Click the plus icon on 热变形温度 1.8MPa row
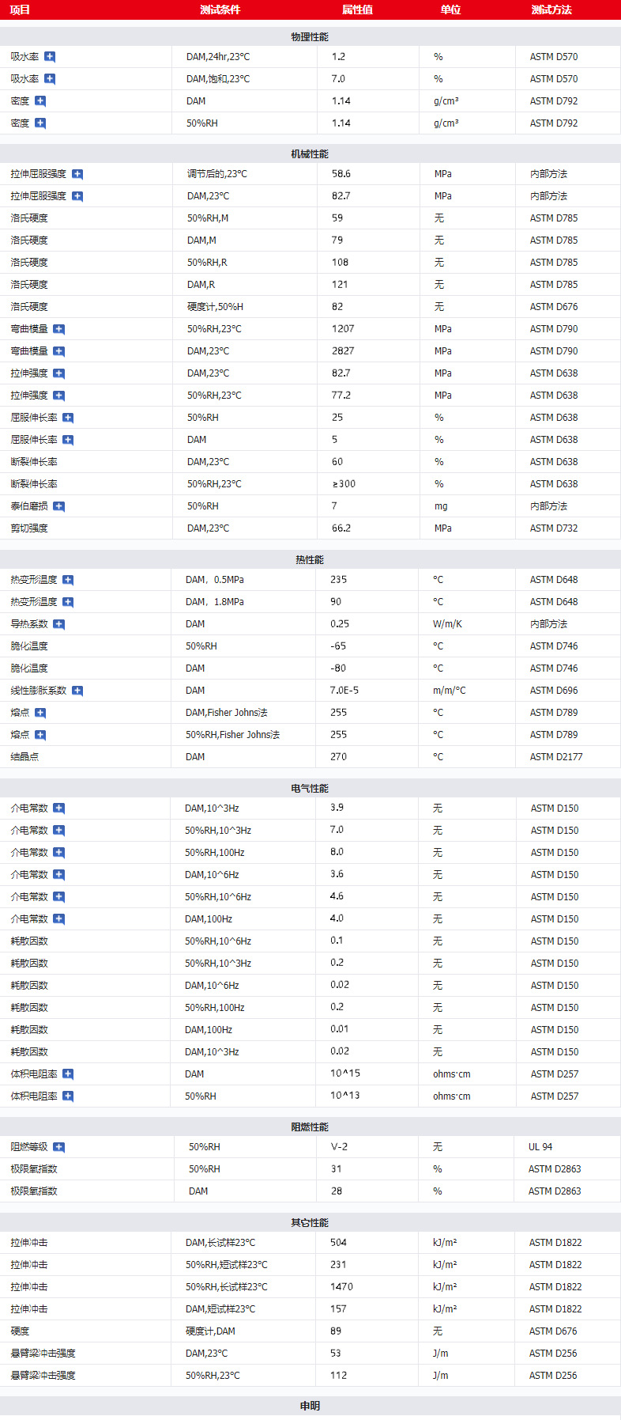 tap(68, 602)
